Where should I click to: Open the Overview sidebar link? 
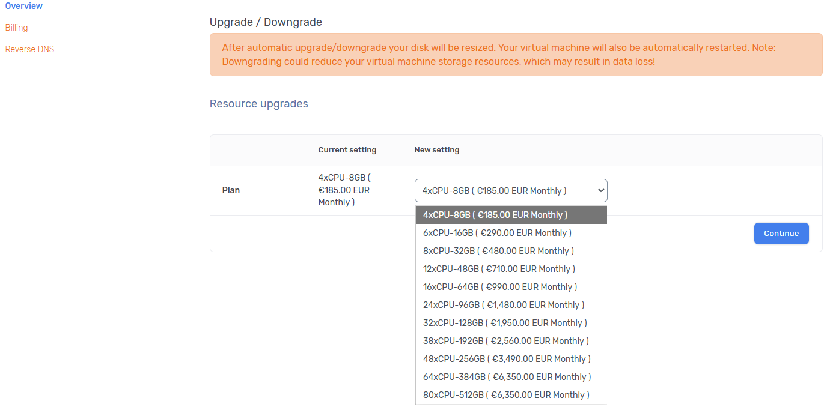click(x=24, y=6)
